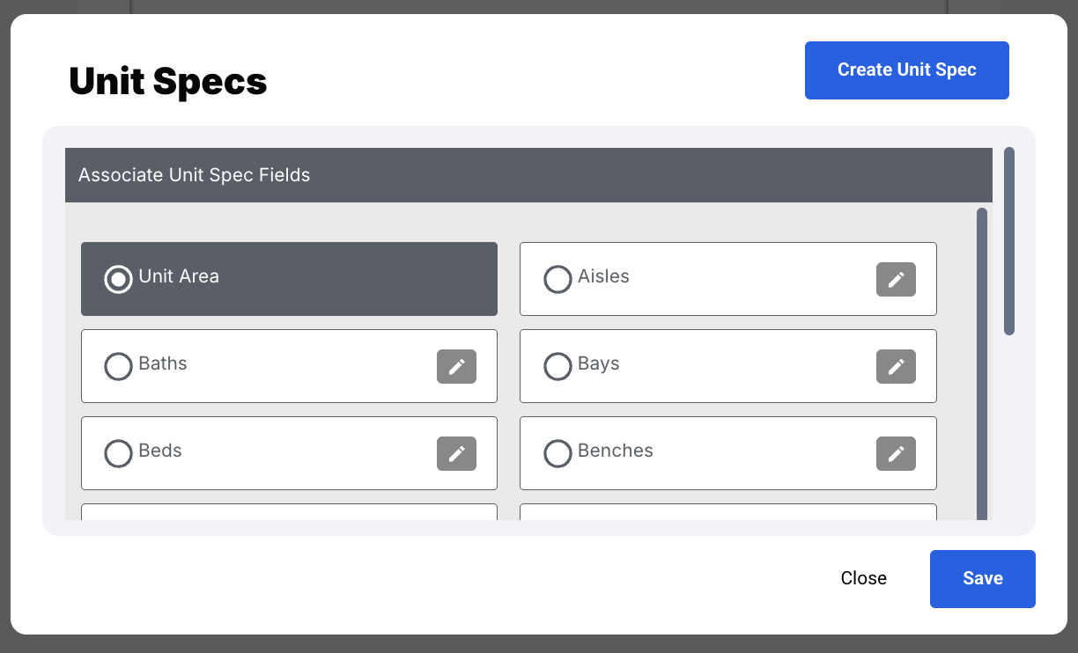Click the Unit Area field card
The image size is (1078, 653).
click(289, 279)
